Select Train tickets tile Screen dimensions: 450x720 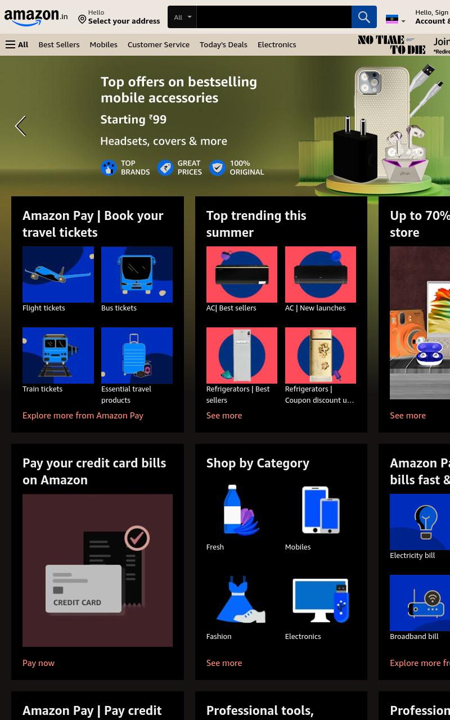[x=58, y=355]
